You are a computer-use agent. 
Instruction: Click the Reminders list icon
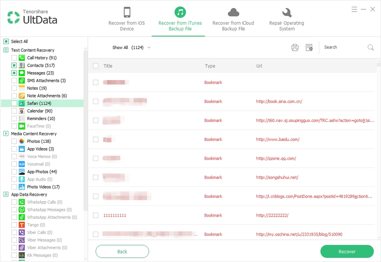coord(22,118)
